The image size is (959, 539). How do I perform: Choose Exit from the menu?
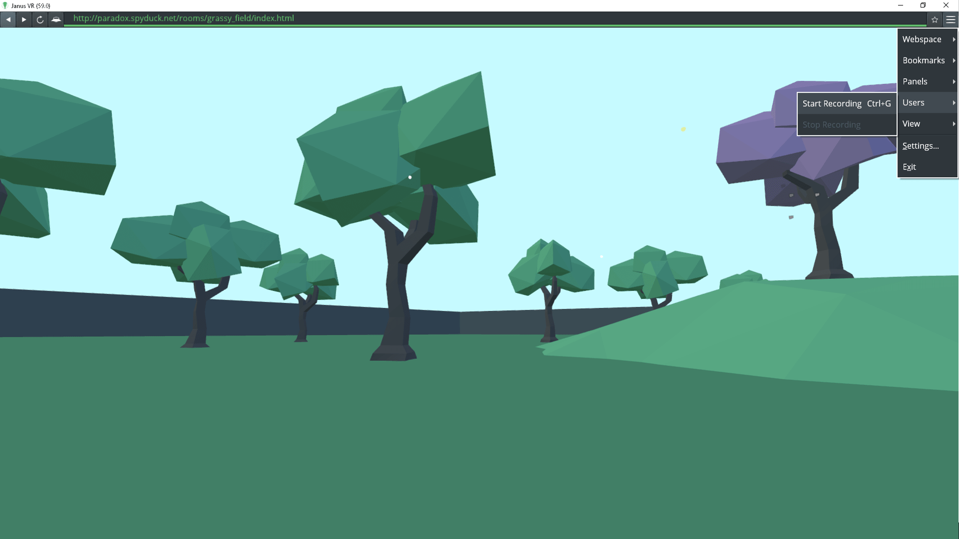[909, 167]
